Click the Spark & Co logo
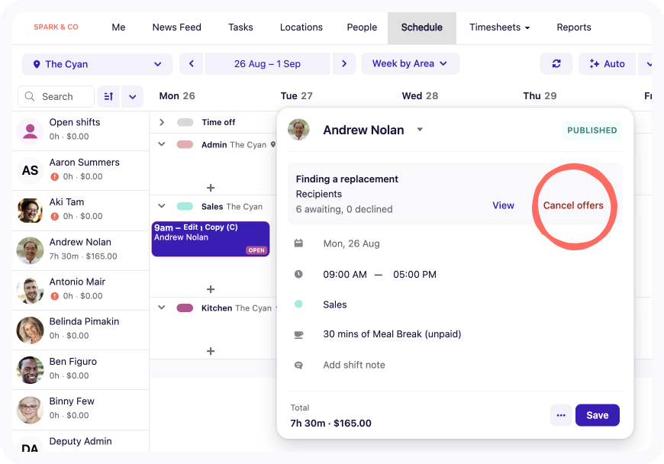The image size is (664, 464). pyautogui.click(x=56, y=27)
